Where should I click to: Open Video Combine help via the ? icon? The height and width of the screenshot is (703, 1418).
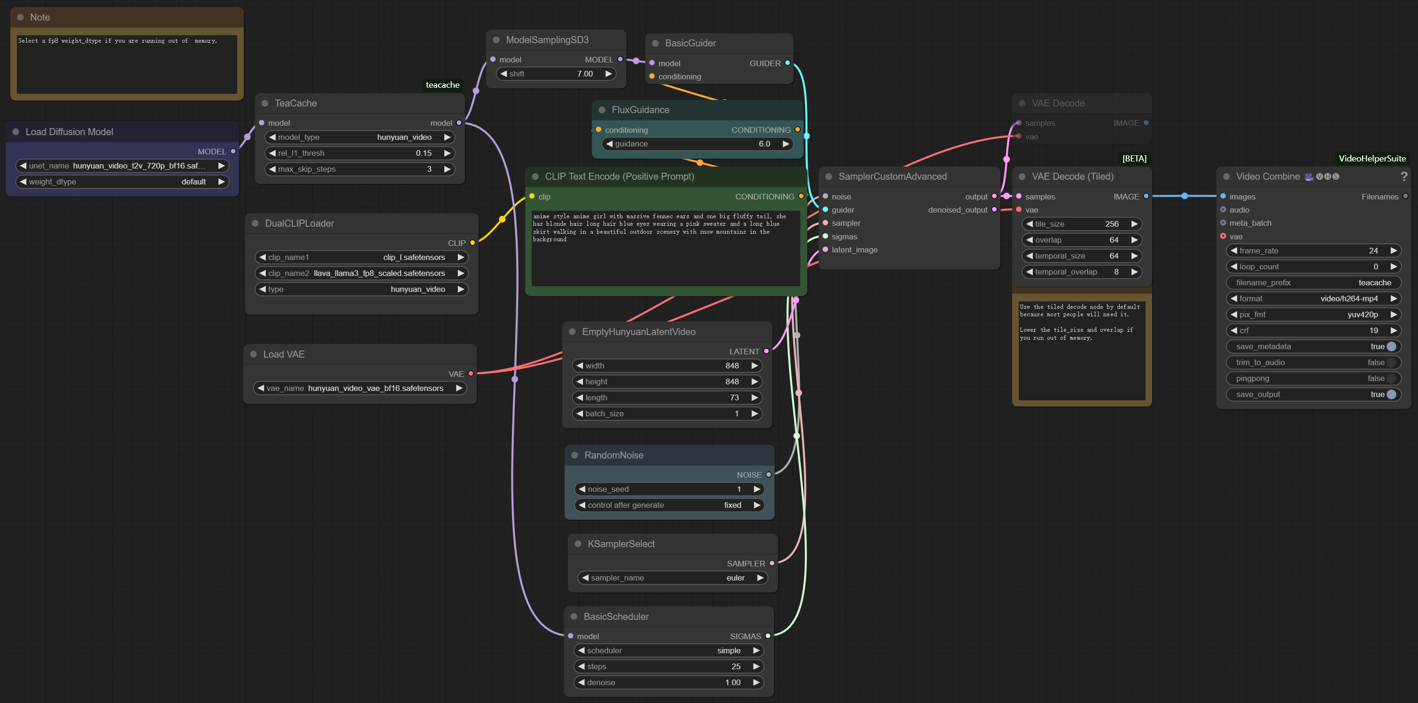(x=1404, y=176)
